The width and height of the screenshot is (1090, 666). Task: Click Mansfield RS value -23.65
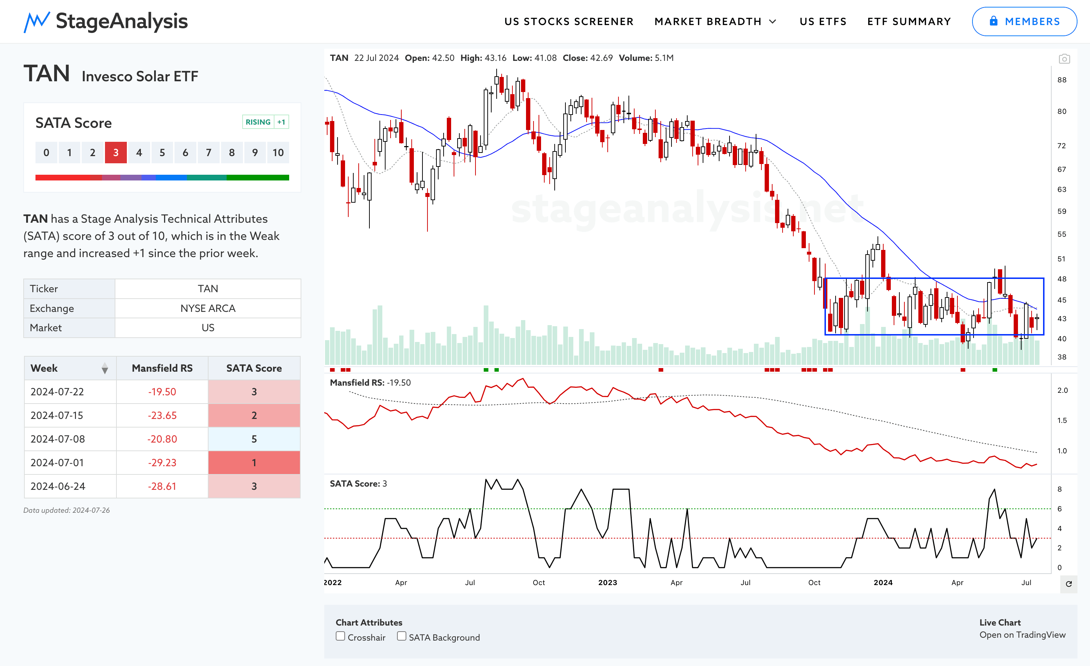(x=162, y=415)
